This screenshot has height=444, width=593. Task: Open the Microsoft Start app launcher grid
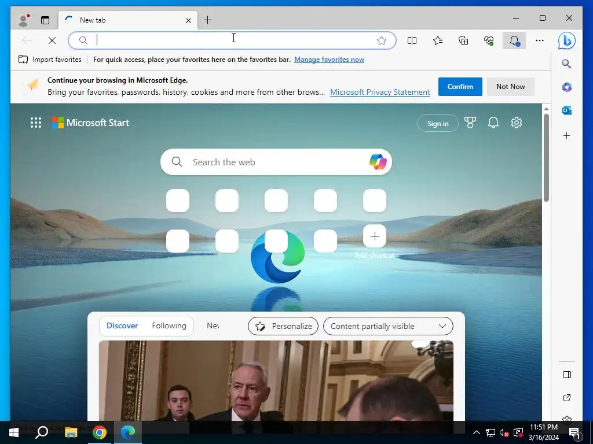coord(36,123)
